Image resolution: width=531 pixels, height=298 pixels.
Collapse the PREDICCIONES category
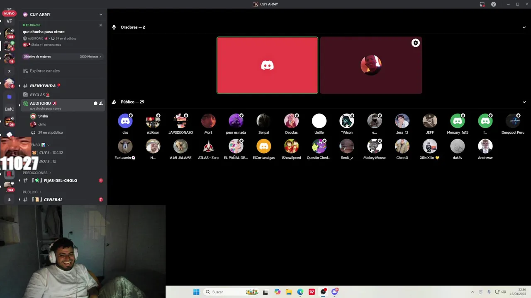point(37,173)
